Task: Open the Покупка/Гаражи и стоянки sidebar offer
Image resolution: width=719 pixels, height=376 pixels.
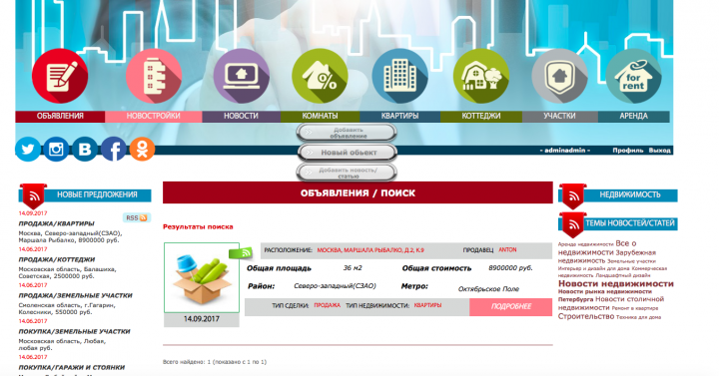Action: [72, 367]
